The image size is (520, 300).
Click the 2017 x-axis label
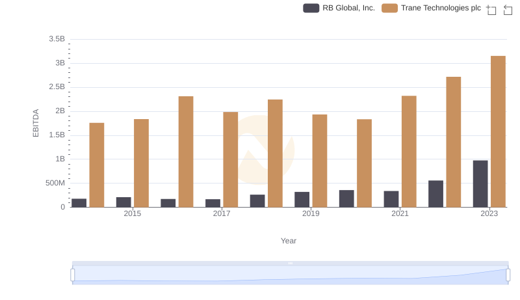coord(222,213)
